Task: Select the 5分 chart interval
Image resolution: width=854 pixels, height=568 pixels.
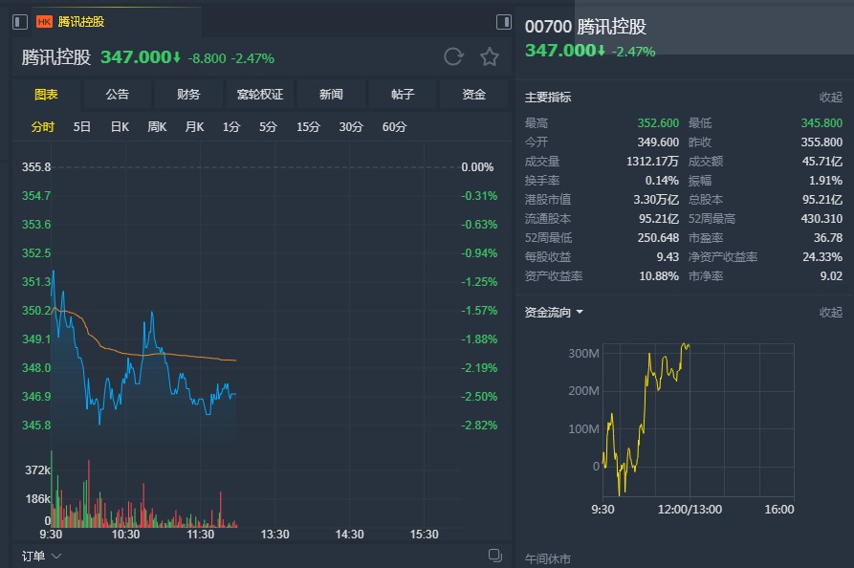Action: [268, 127]
